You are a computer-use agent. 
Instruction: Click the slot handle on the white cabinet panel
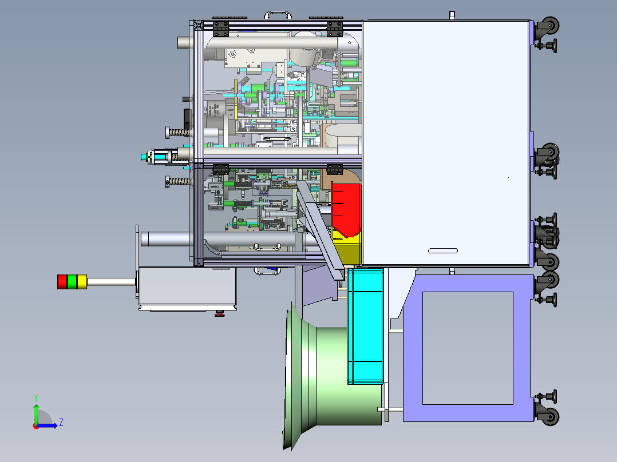point(442,251)
